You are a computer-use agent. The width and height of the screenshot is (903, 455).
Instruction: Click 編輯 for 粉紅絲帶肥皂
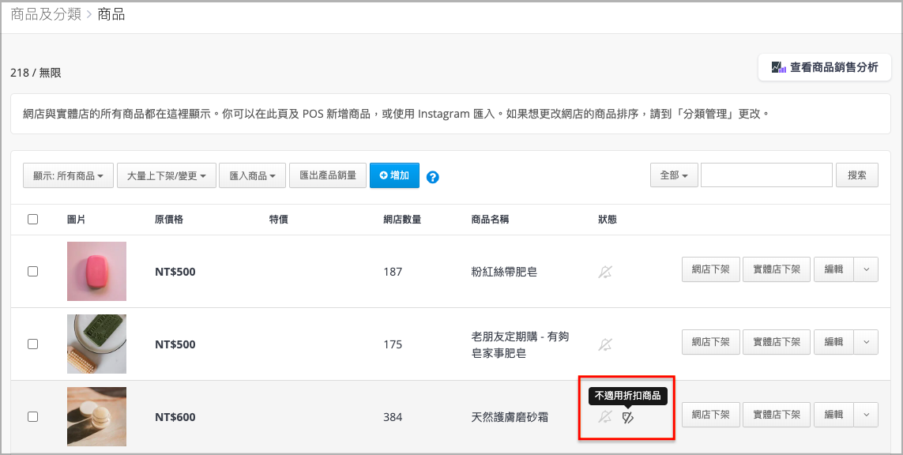pos(833,269)
